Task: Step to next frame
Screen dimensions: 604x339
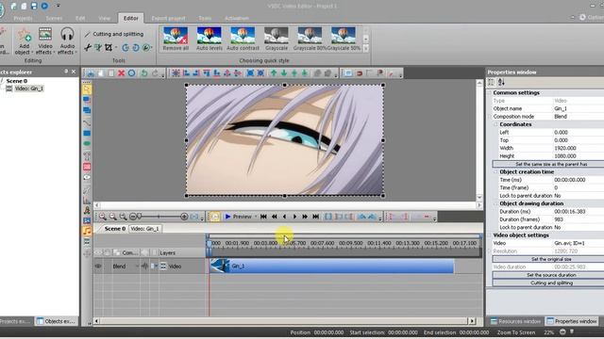Action: pyautogui.click(x=294, y=217)
